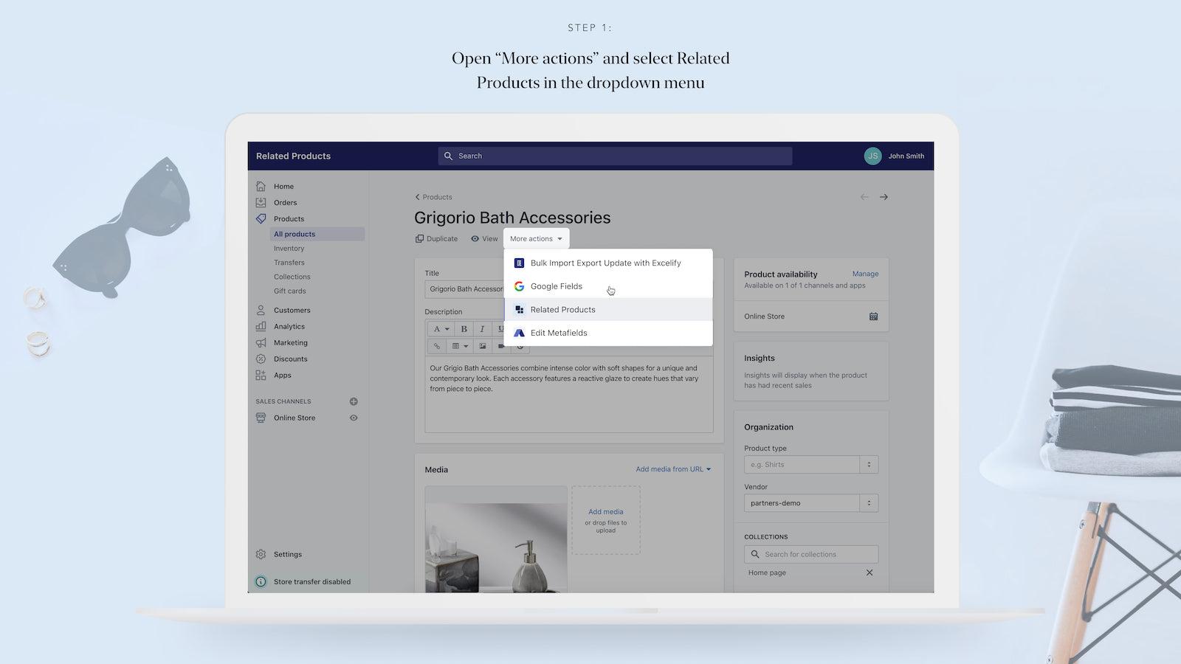
Task: Click the calendar icon beside Online Store
Action: [873, 316]
